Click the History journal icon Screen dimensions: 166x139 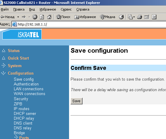[x=121, y=17]
